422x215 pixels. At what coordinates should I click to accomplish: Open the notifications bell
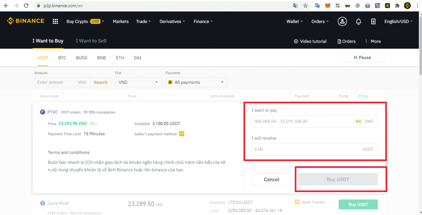359,21
